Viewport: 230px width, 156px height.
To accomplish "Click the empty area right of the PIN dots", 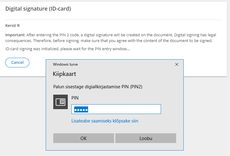I will point(127,109).
